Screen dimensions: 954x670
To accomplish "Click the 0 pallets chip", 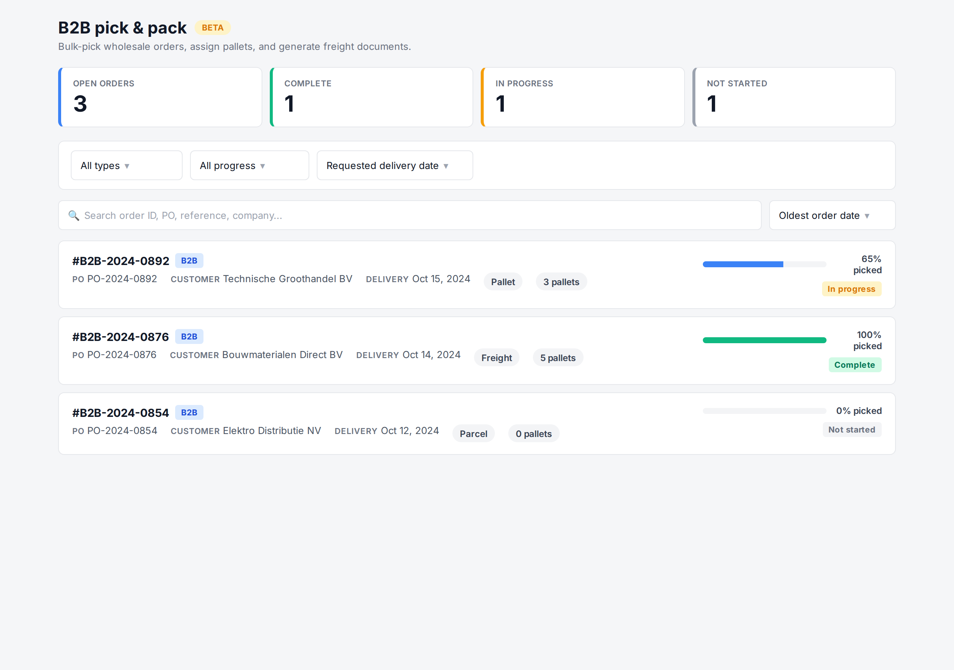I will 534,434.
